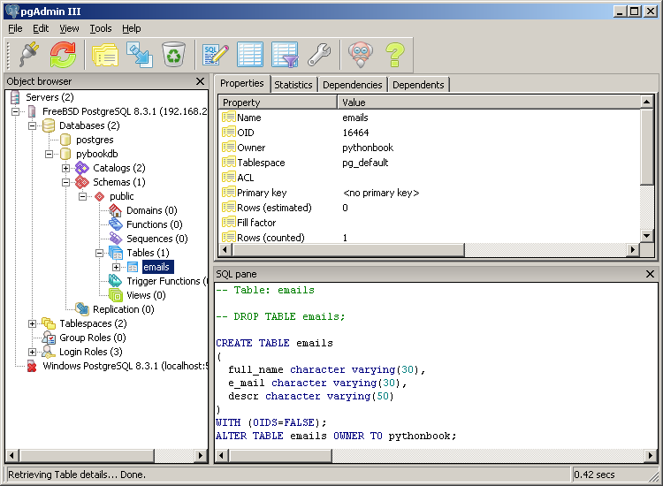Image resolution: width=663 pixels, height=486 pixels.
Task: Open help with the yellow question mark icon
Action: (x=395, y=55)
